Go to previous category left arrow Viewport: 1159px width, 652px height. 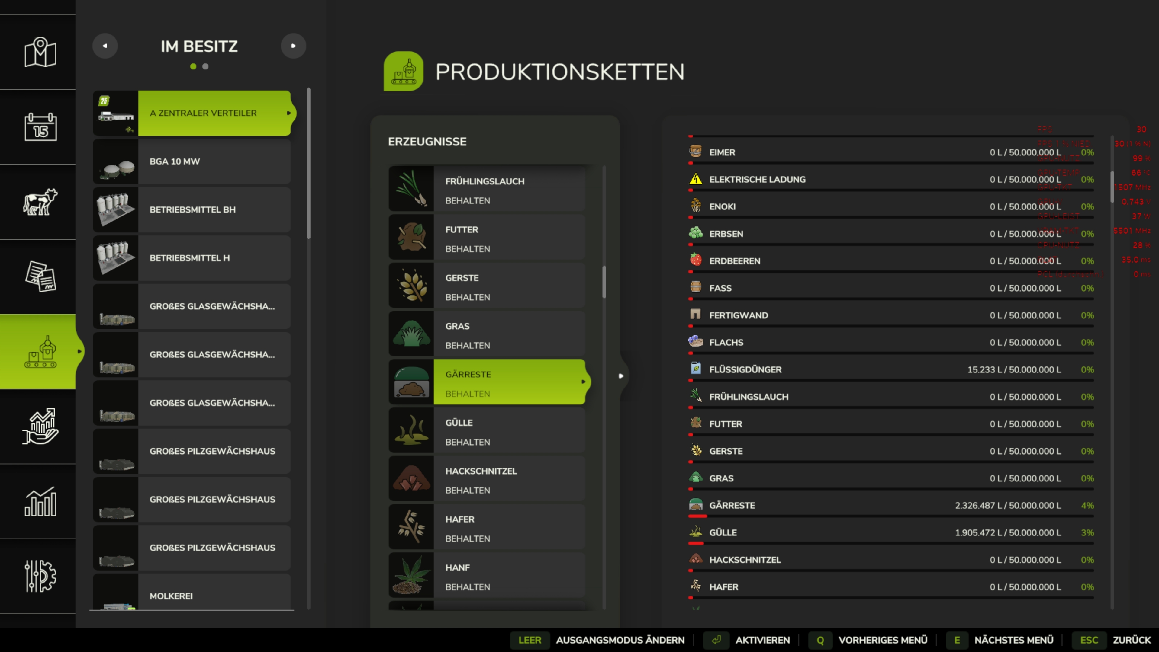click(x=105, y=46)
